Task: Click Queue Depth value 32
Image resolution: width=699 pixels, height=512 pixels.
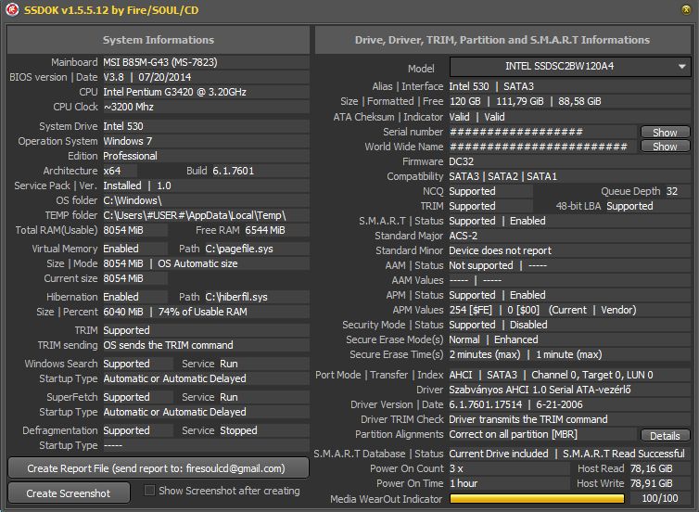Action: coord(672,191)
